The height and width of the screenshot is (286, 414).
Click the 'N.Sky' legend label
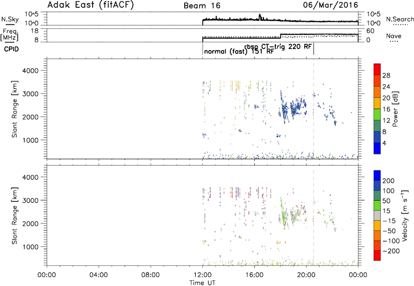point(10,19)
